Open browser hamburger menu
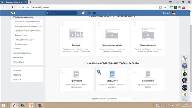 [x=170, y=2]
